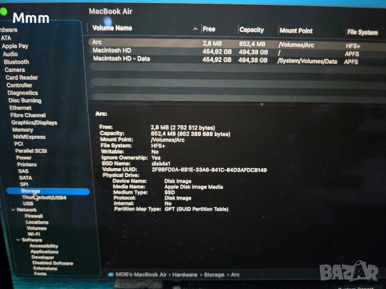Image resolution: width=386 pixels, height=289 pixels.
Task: Select Disabled Software under Software
Action: [x=52, y=263]
